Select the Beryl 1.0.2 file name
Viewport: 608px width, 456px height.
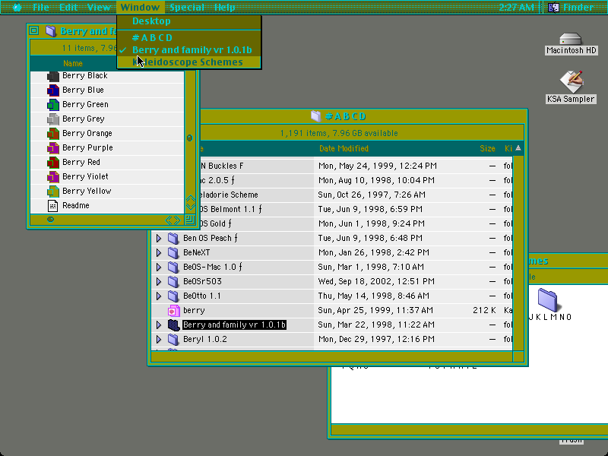point(205,339)
